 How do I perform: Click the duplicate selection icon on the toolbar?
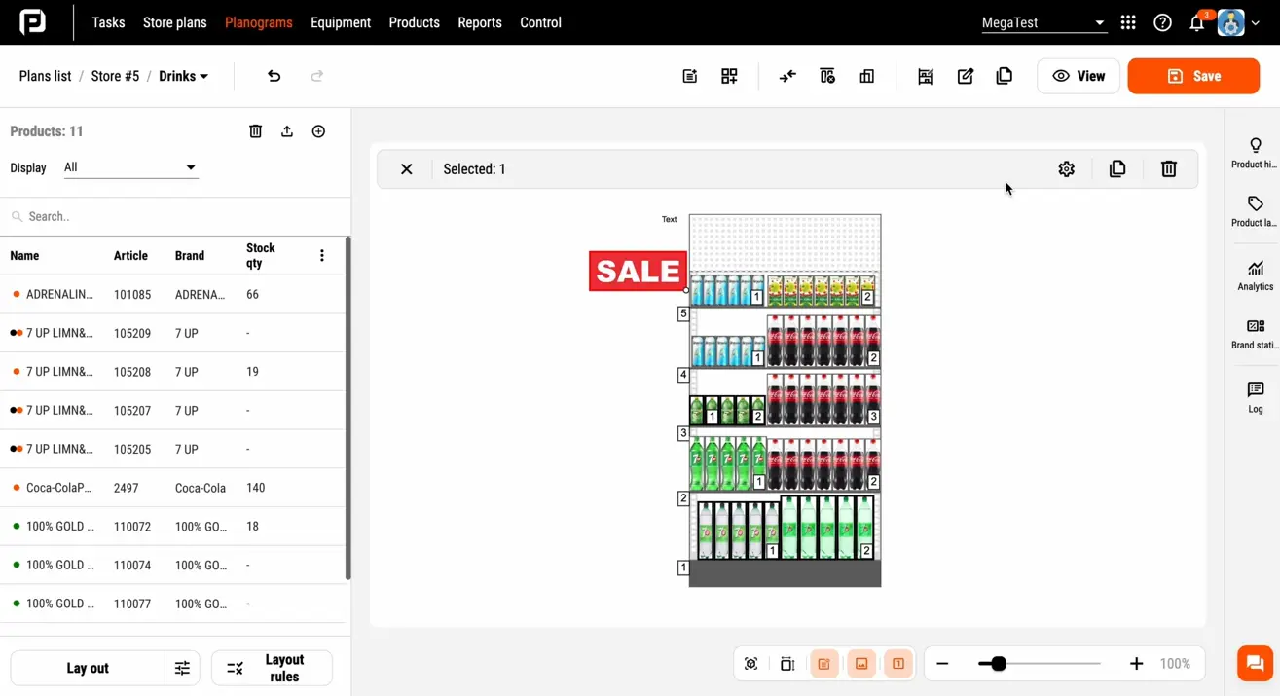1116,168
